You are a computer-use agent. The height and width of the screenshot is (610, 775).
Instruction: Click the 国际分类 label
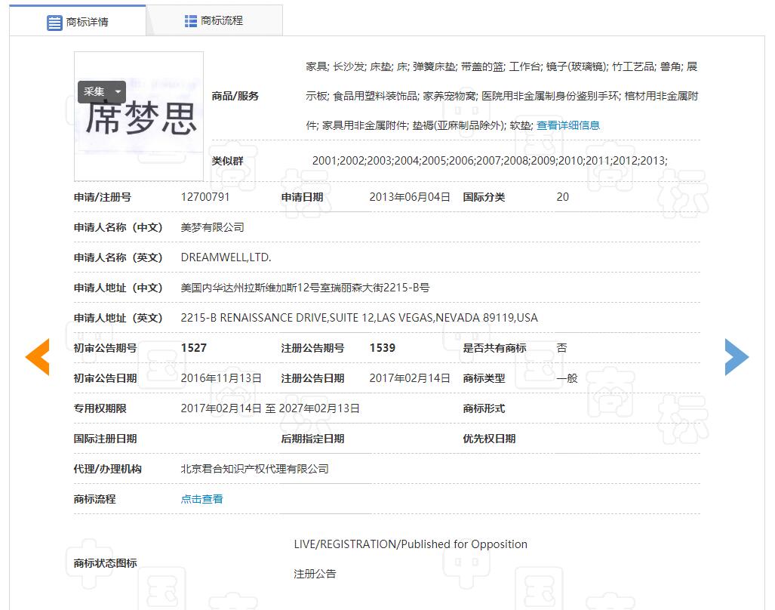[x=484, y=197]
